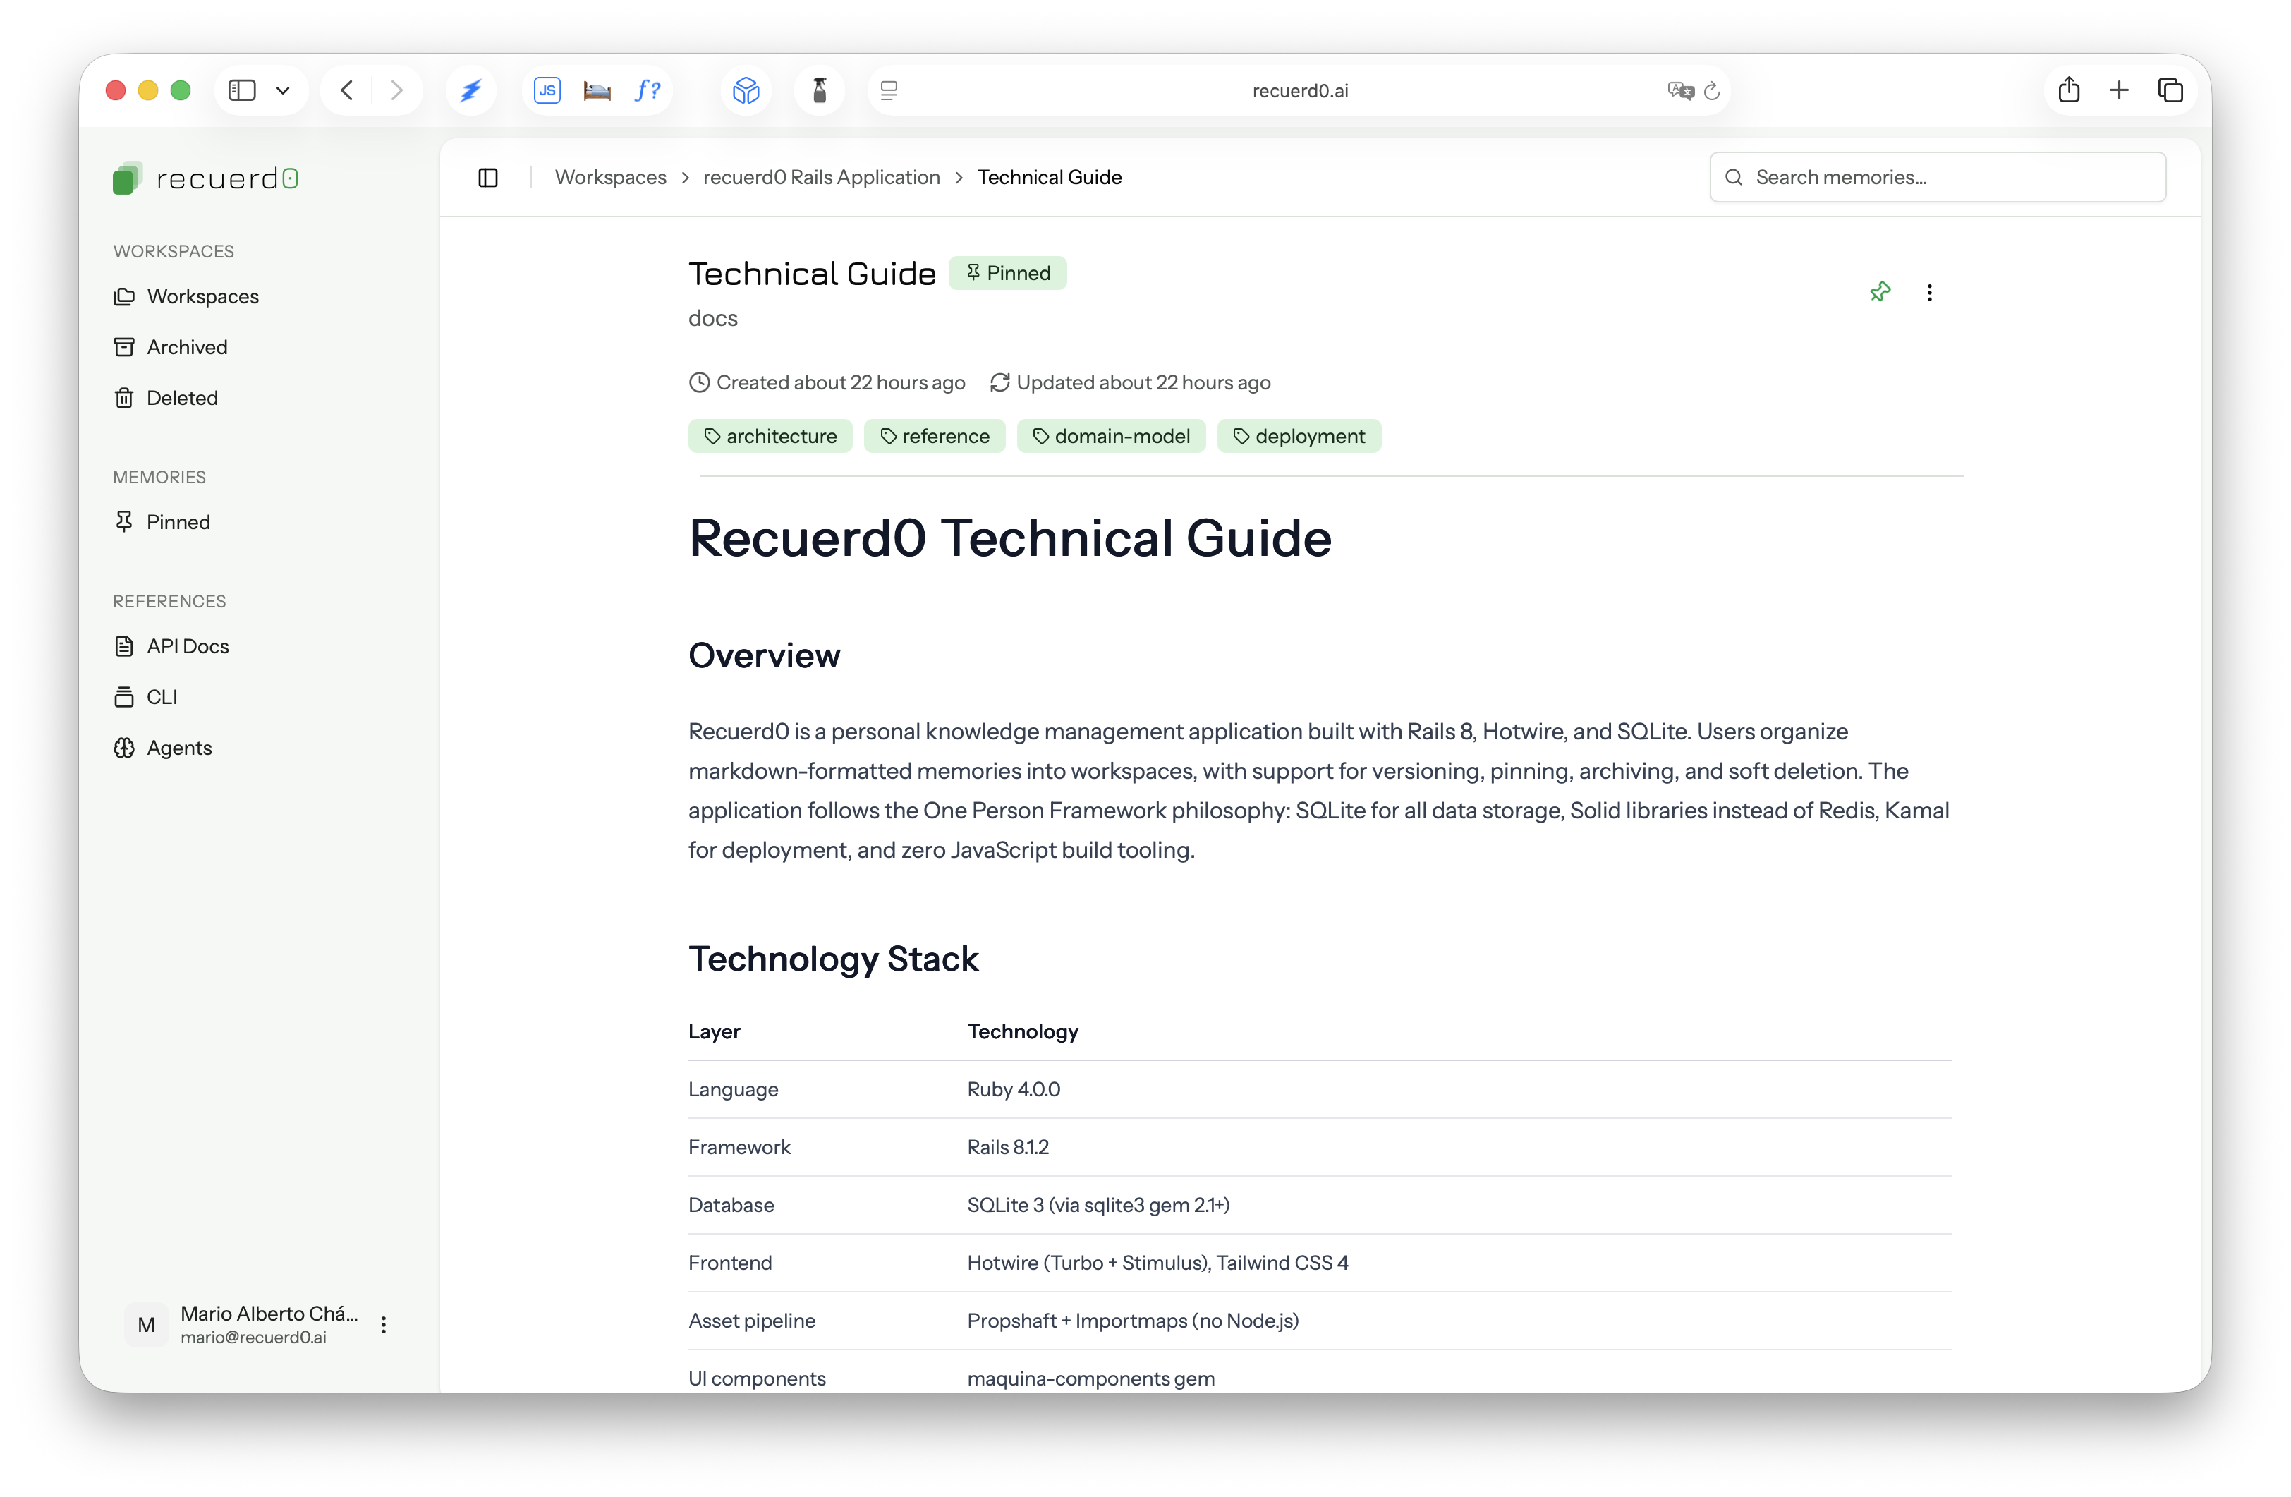2291x1497 pixels.
Task: Click the spray bottle extension icon
Action: 818,90
